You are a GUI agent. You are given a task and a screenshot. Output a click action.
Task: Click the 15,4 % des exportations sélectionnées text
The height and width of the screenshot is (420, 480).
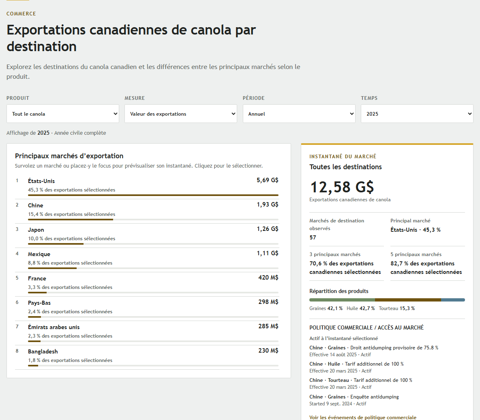coord(72,214)
